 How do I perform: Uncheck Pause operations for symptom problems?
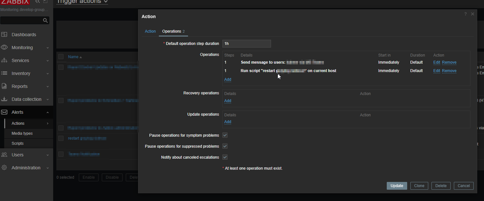(225, 135)
